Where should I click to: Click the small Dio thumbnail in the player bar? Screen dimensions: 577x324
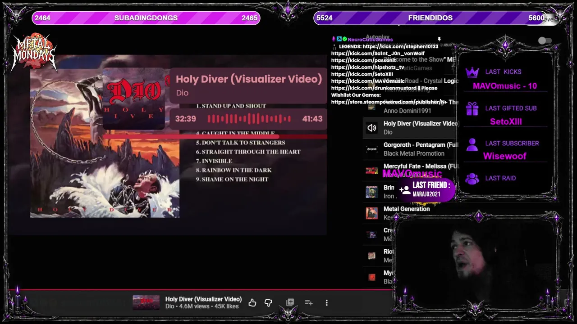click(x=146, y=302)
